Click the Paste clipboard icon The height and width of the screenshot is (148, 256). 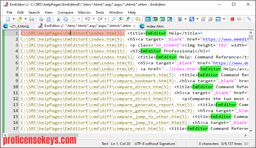pos(73,19)
